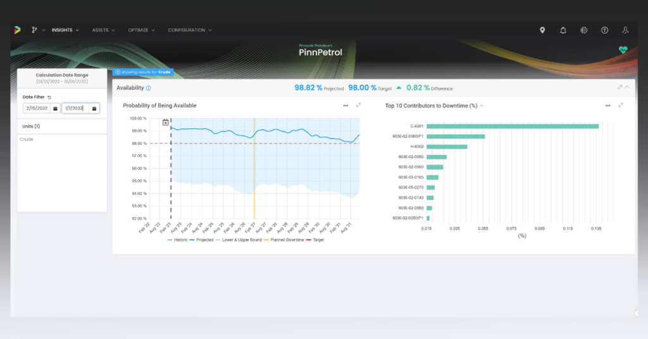Click the app logo in the navbar
648x339 pixels.
[x=17, y=30]
